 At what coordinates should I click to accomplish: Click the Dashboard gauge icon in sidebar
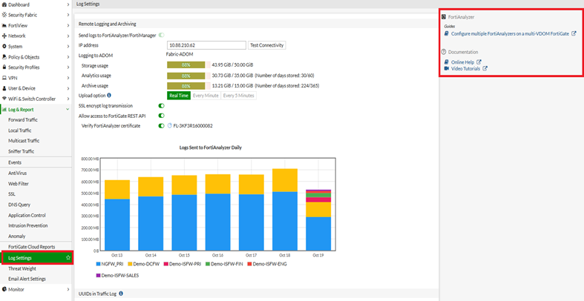(x=4, y=4)
